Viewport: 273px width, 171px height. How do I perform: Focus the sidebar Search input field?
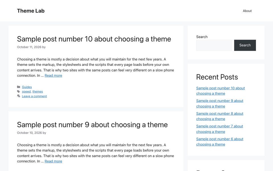214,45
